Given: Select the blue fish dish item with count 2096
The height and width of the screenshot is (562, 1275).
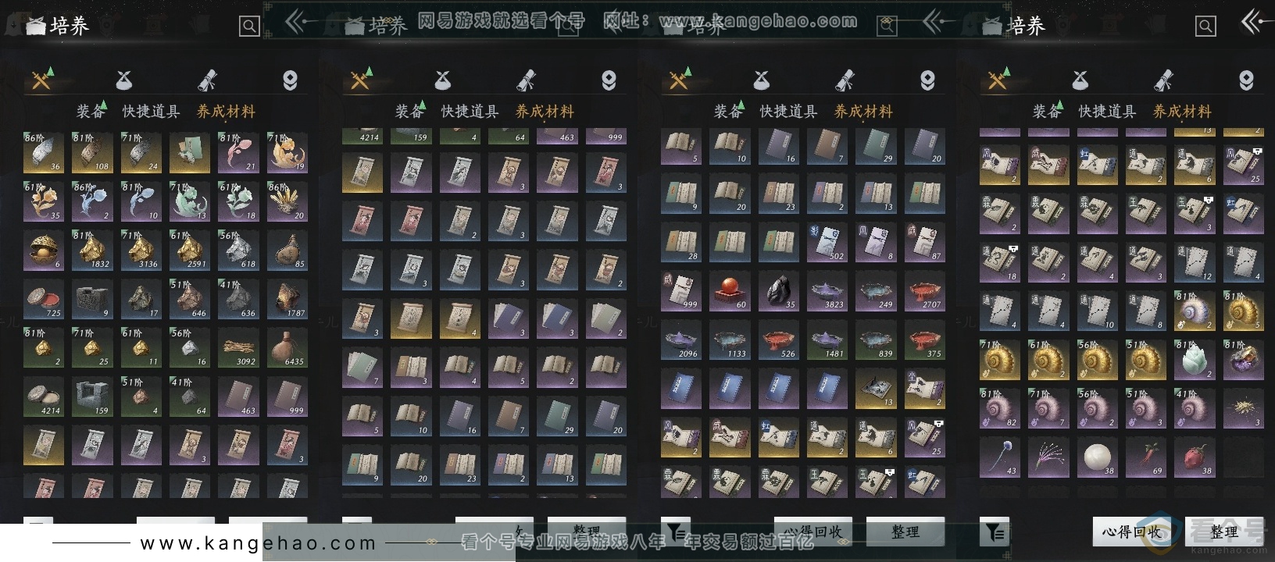Looking at the screenshot, I should [x=681, y=340].
